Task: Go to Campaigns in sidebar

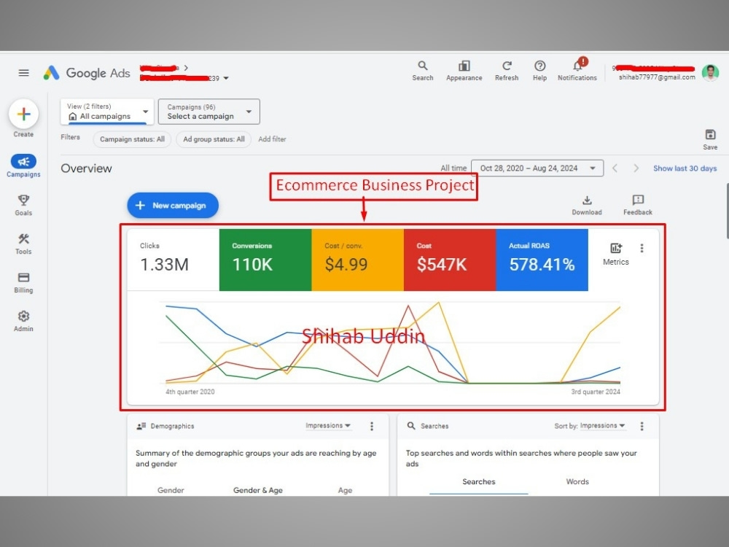Action: point(23,166)
